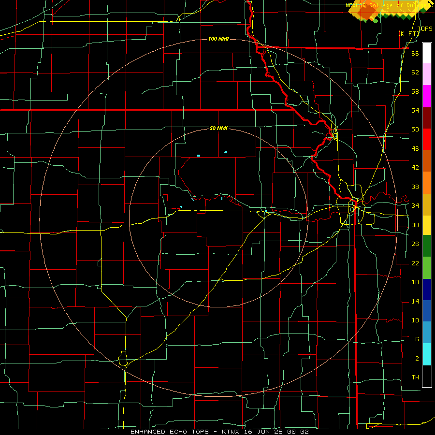Image resolution: width=435 pixels, height=435 pixels.
Task: Click legend value "TH"
Action: 415,377
